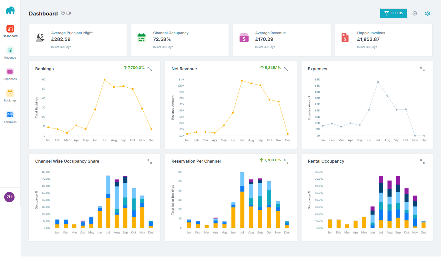441x257 pixels.
Task: Click the FILTERS button
Action: pyautogui.click(x=394, y=13)
